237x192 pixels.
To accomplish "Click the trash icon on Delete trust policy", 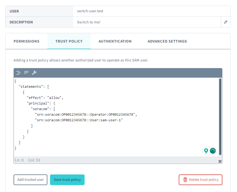I will (185, 180).
